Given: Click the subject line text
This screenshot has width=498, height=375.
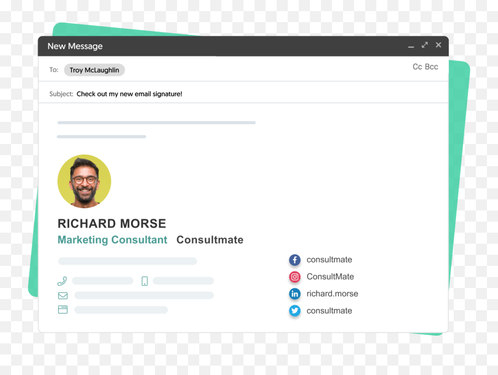Looking at the screenshot, I should pyautogui.click(x=128, y=94).
